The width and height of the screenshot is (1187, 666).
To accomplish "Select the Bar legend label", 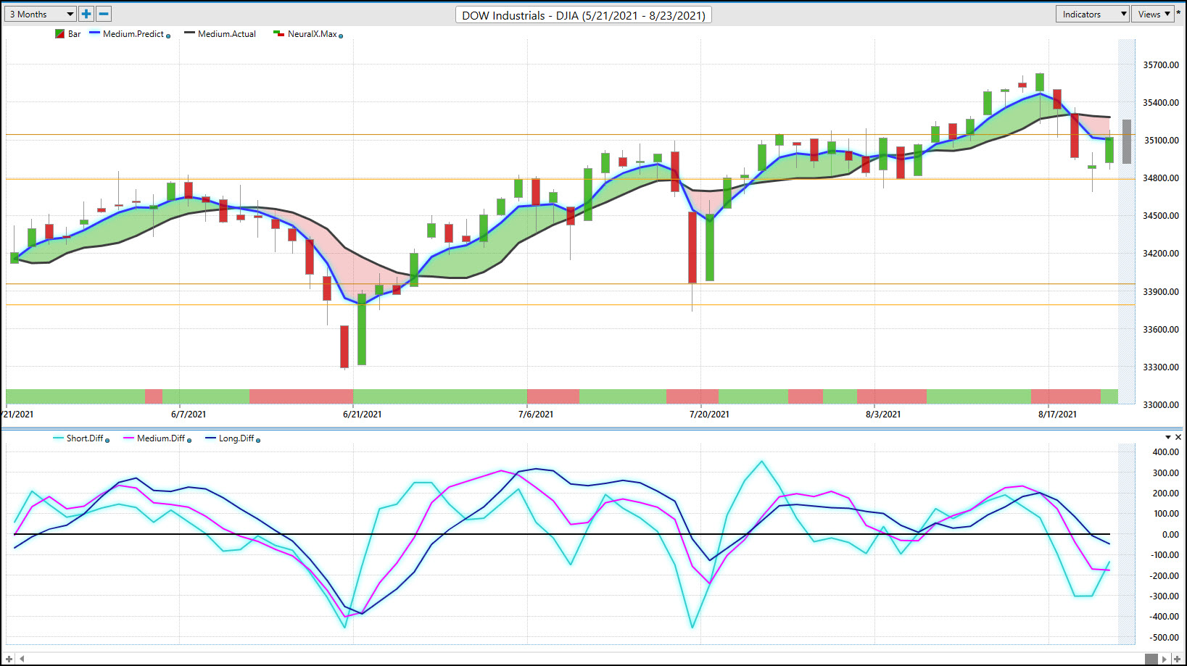I will tap(75, 34).
